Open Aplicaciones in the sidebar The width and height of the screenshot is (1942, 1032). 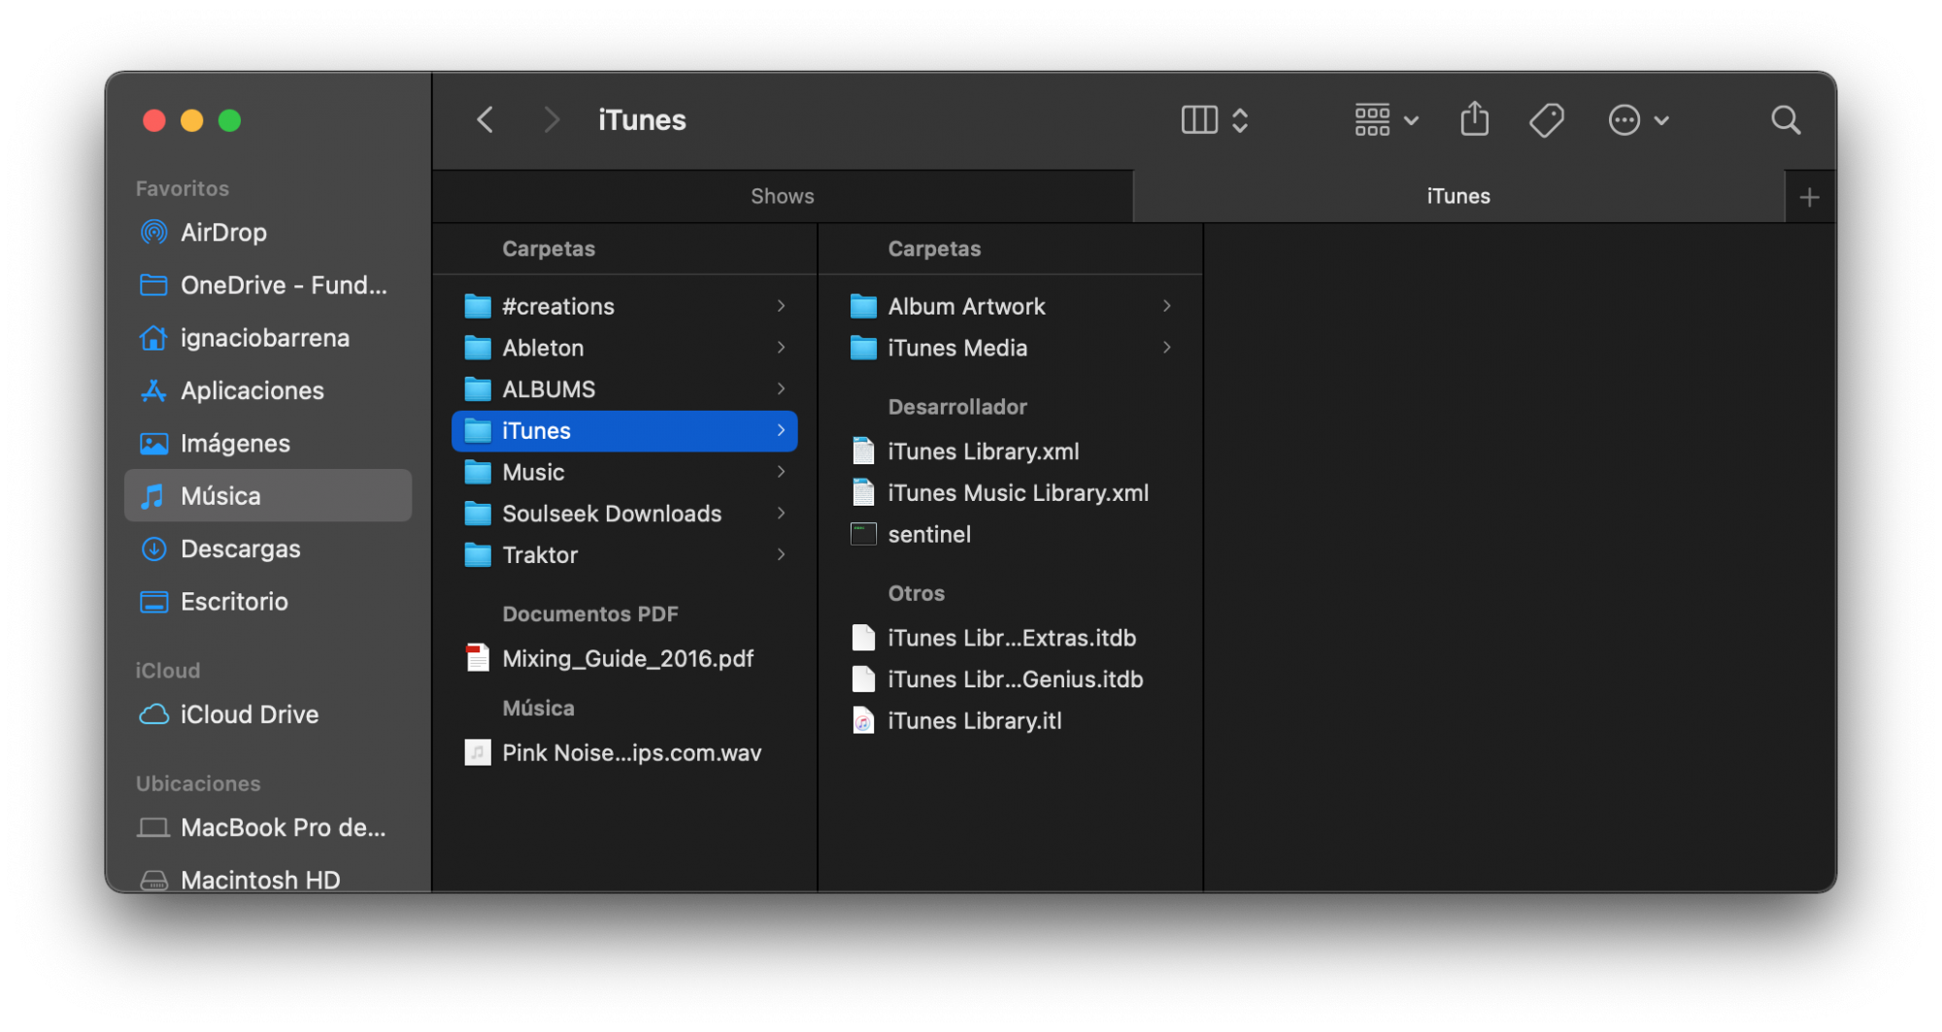268,390
